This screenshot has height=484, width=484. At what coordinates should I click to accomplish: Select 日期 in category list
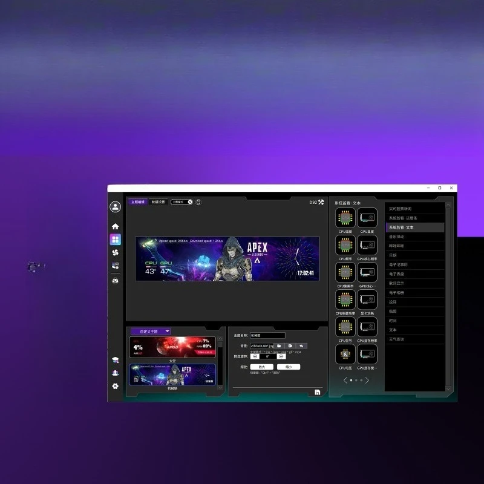tap(415, 255)
